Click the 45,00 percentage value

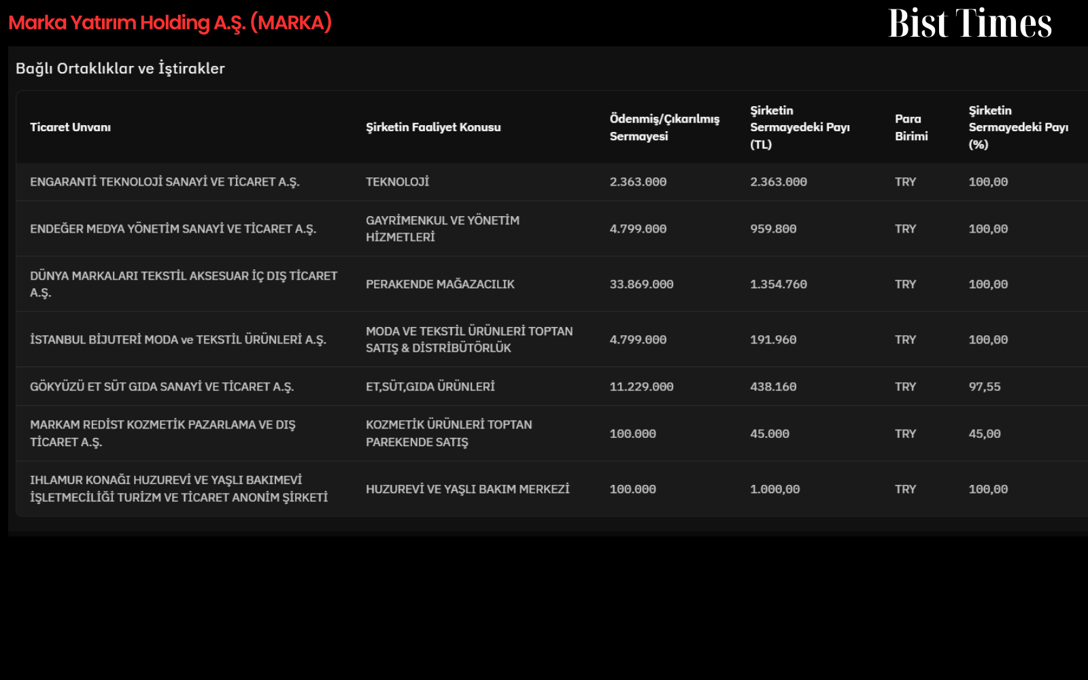coord(985,433)
